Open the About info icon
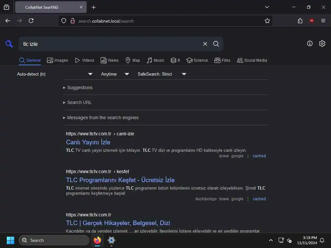The image size is (331, 248). pos(309,44)
